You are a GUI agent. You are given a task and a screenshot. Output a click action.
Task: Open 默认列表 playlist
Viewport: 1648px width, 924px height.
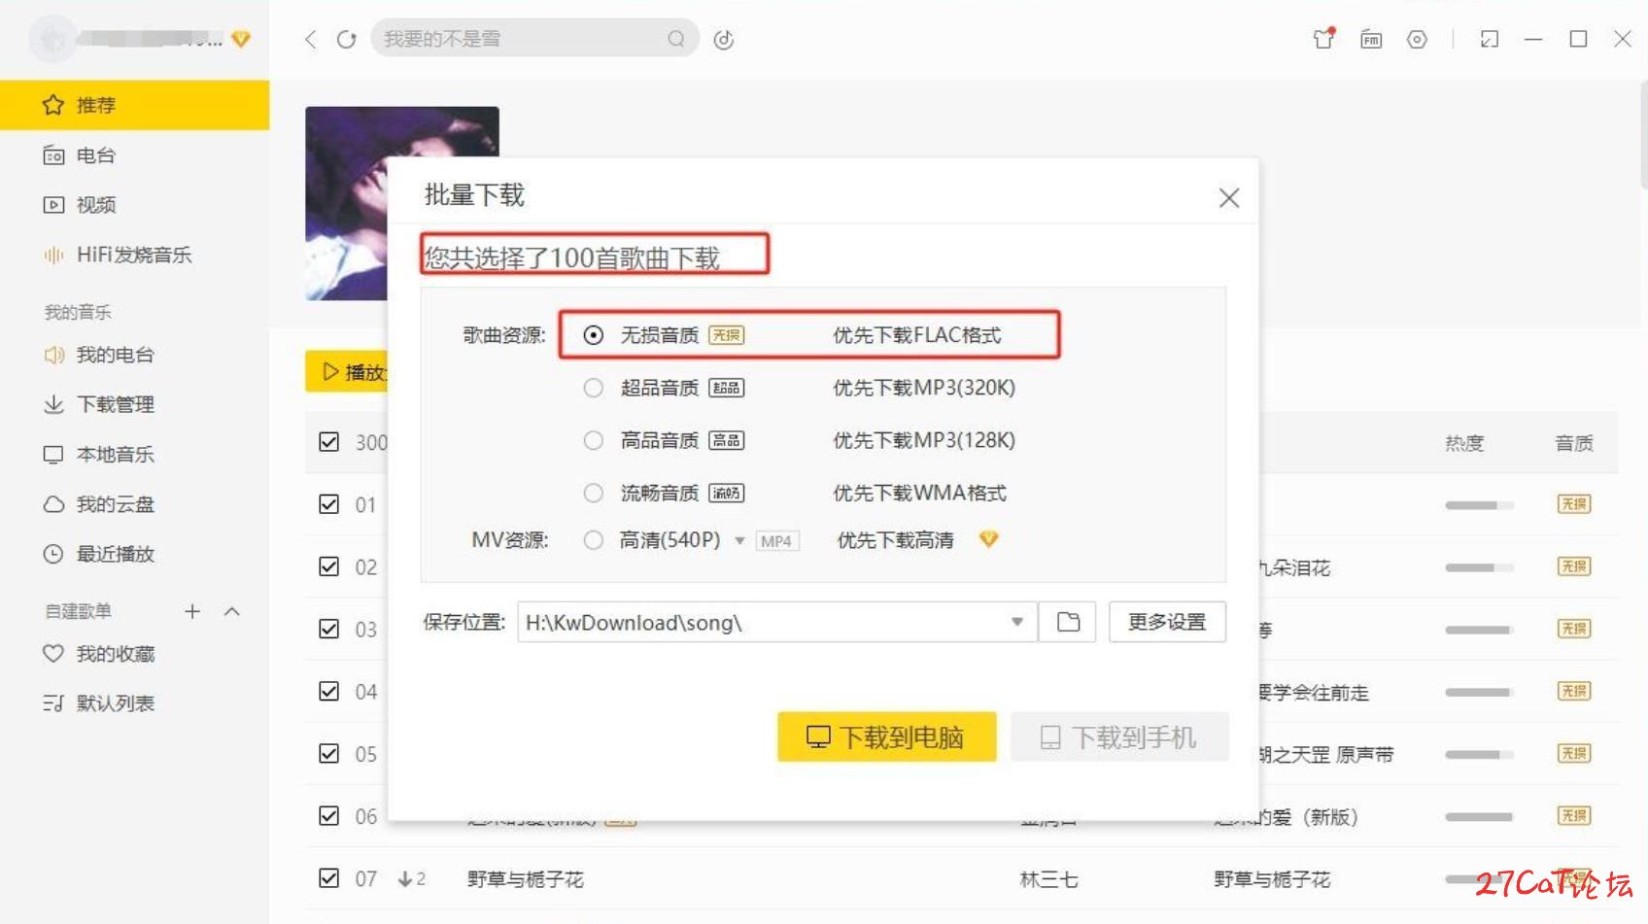click(134, 703)
